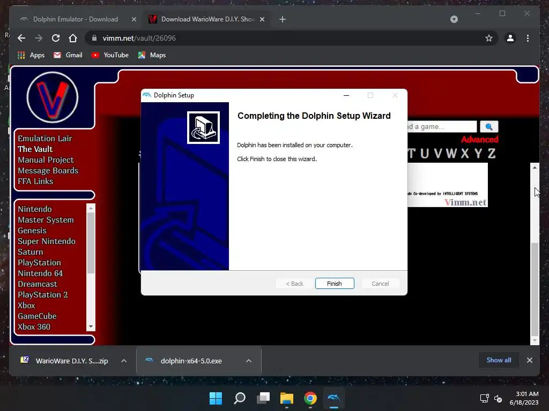Open Maps bookmark

pyautogui.click(x=152, y=55)
